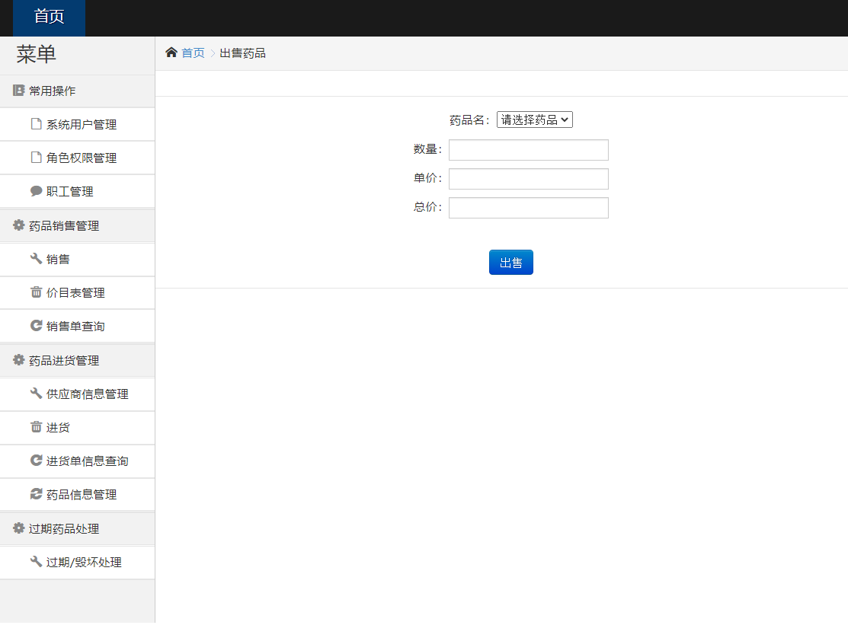Click the chat bubble icon beside 职工管理
Viewport: 848px width, 641px height.
coord(36,191)
